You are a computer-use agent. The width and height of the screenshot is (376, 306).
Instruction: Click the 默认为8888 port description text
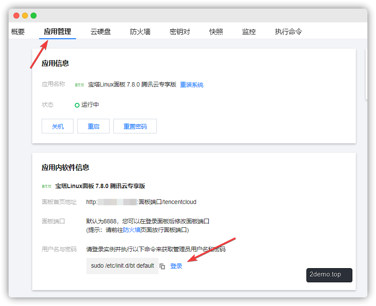tap(148, 221)
